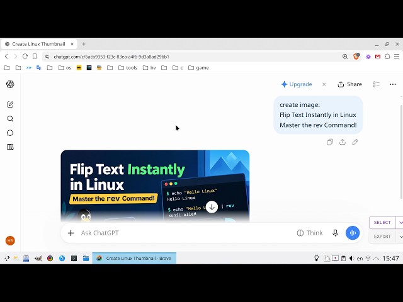403x302 pixels.
Task: Launch GIMP from the taskbar
Action: tap(38, 259)
